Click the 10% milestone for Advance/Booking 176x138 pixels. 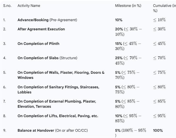(119, 20)
